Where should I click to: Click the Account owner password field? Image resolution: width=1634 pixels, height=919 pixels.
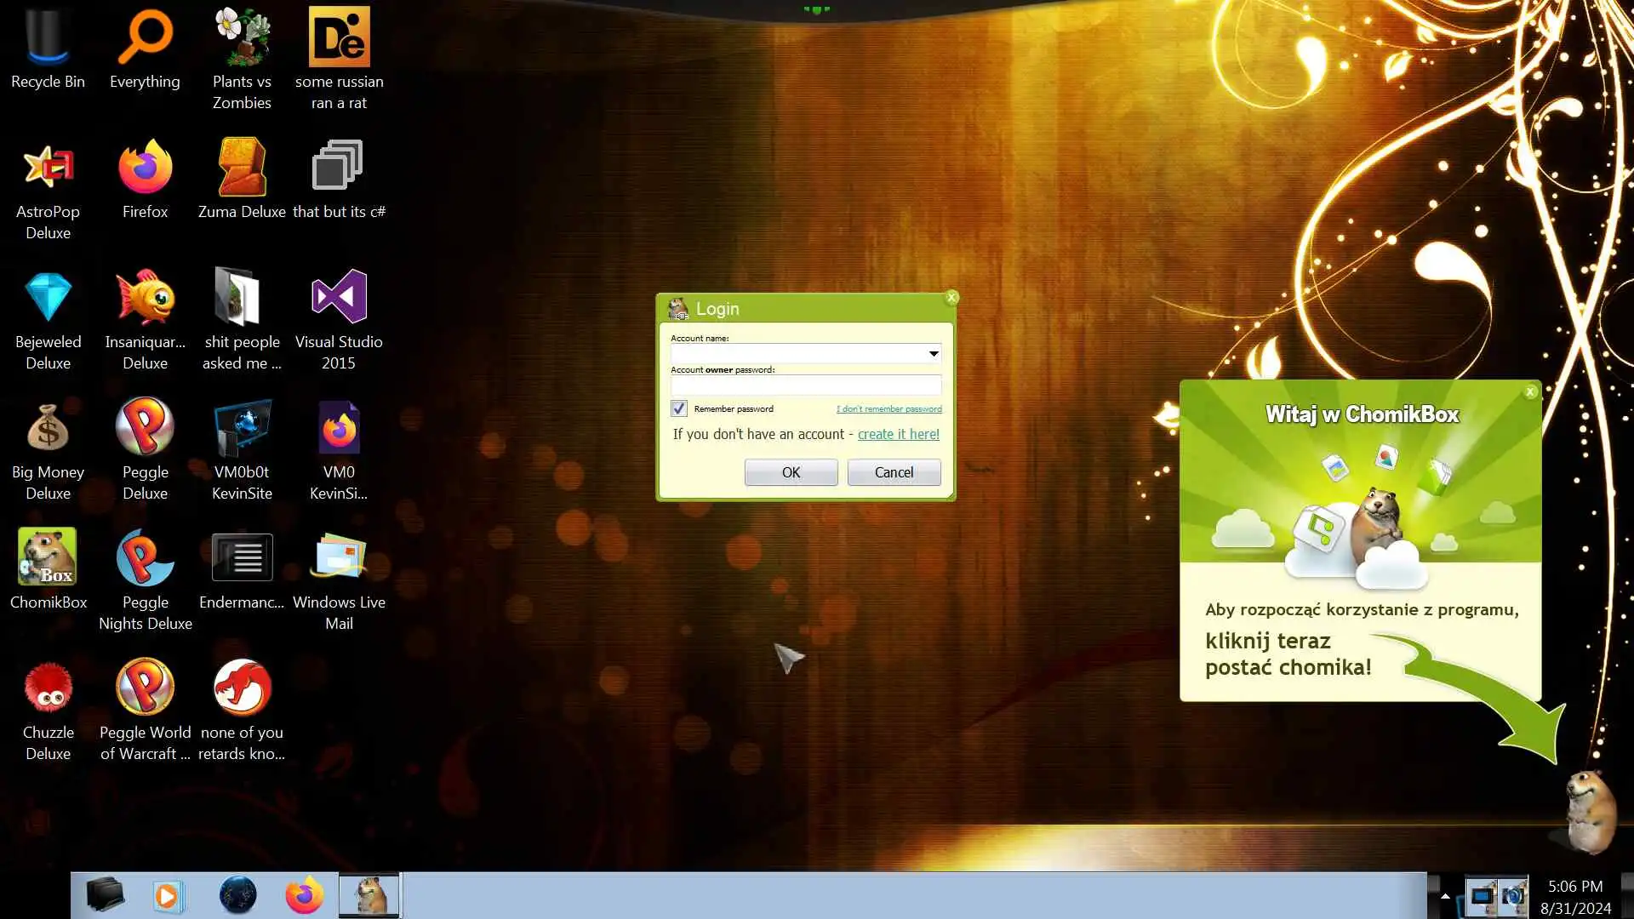805,385
